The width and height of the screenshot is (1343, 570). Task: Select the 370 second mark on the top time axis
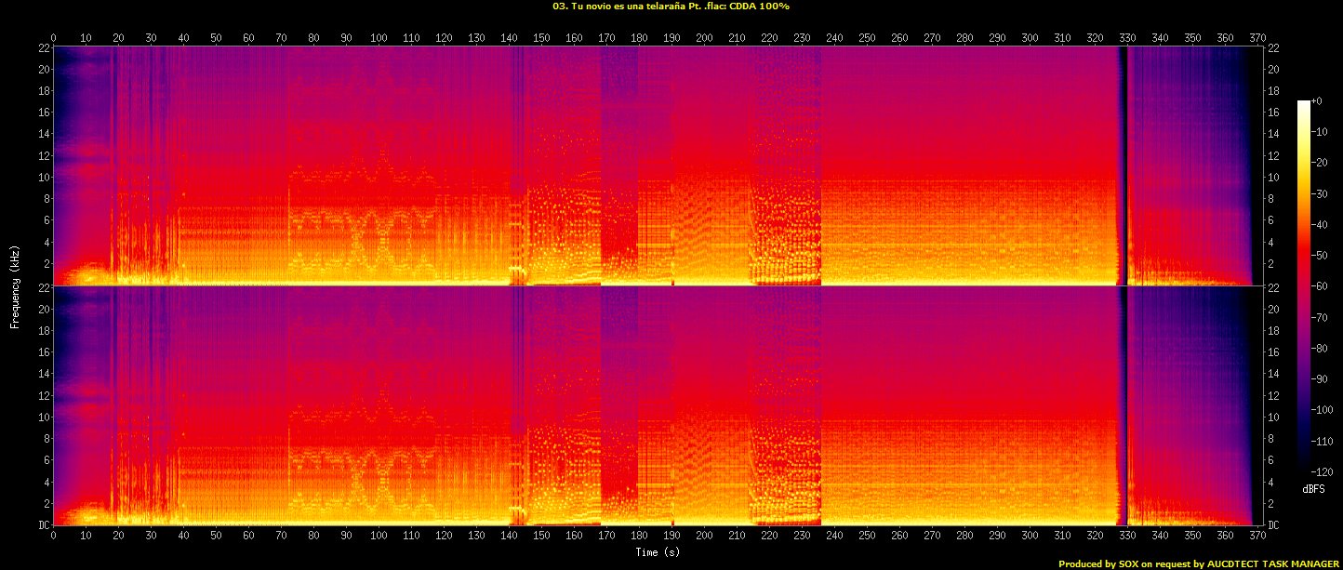[1257, 38]
